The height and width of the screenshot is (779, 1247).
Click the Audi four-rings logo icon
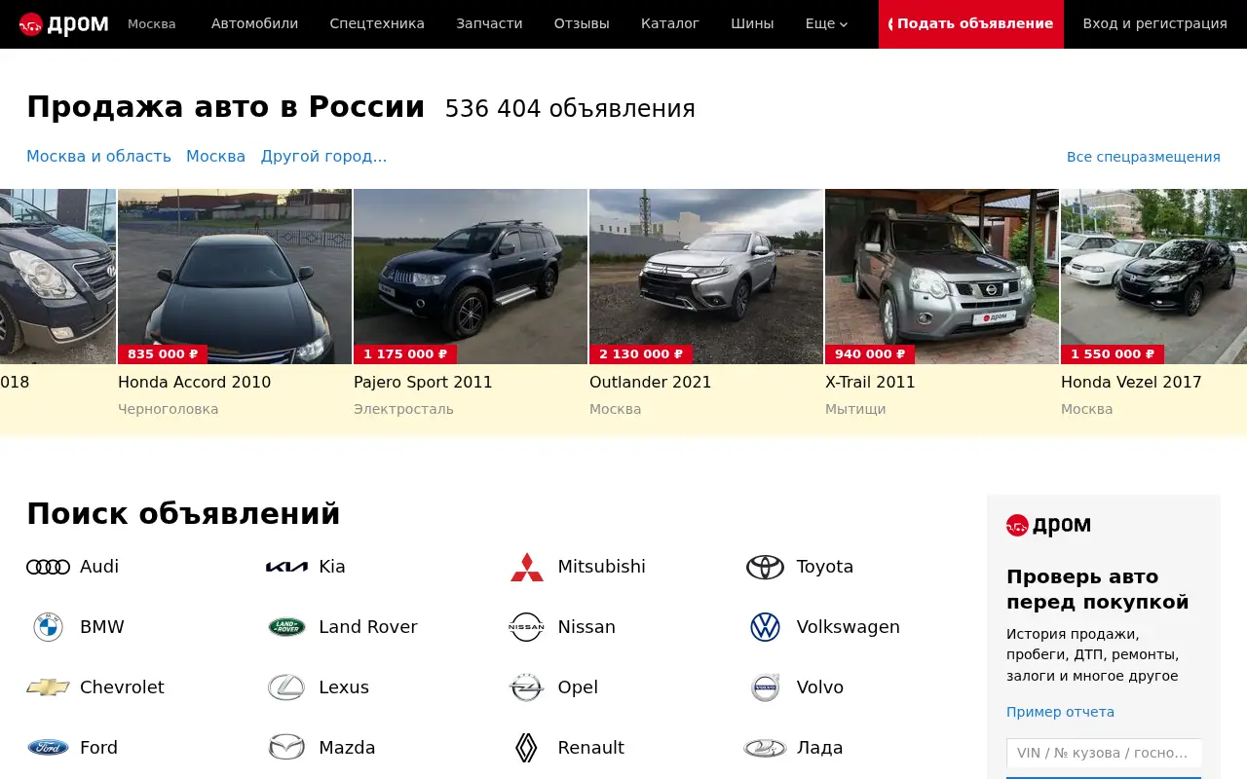[48, 567]
